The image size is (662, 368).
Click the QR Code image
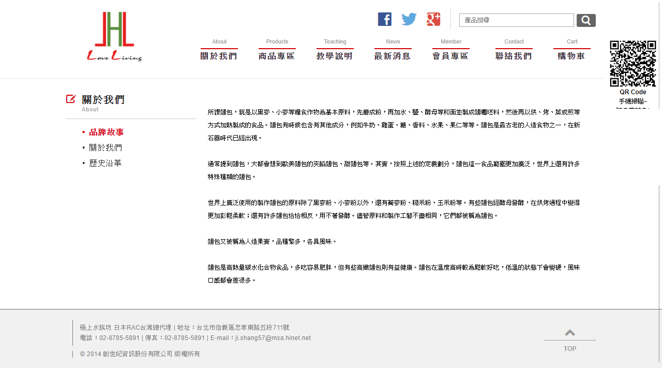633,64
